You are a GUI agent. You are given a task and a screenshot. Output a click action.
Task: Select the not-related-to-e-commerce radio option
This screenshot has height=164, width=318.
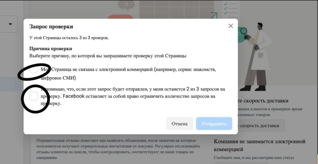[34, 70]
